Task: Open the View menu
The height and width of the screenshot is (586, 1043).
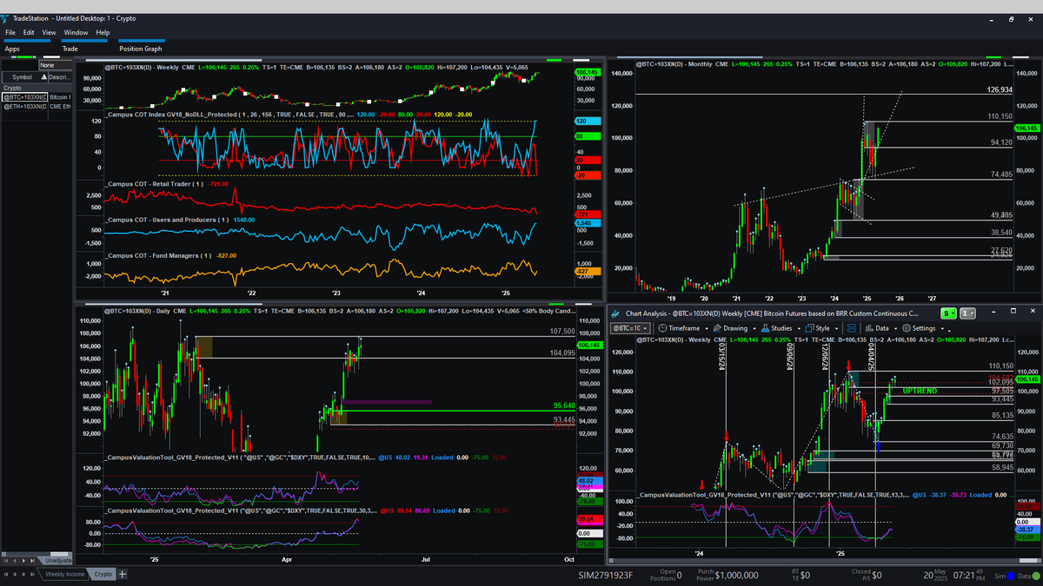Action: point(49,32)
